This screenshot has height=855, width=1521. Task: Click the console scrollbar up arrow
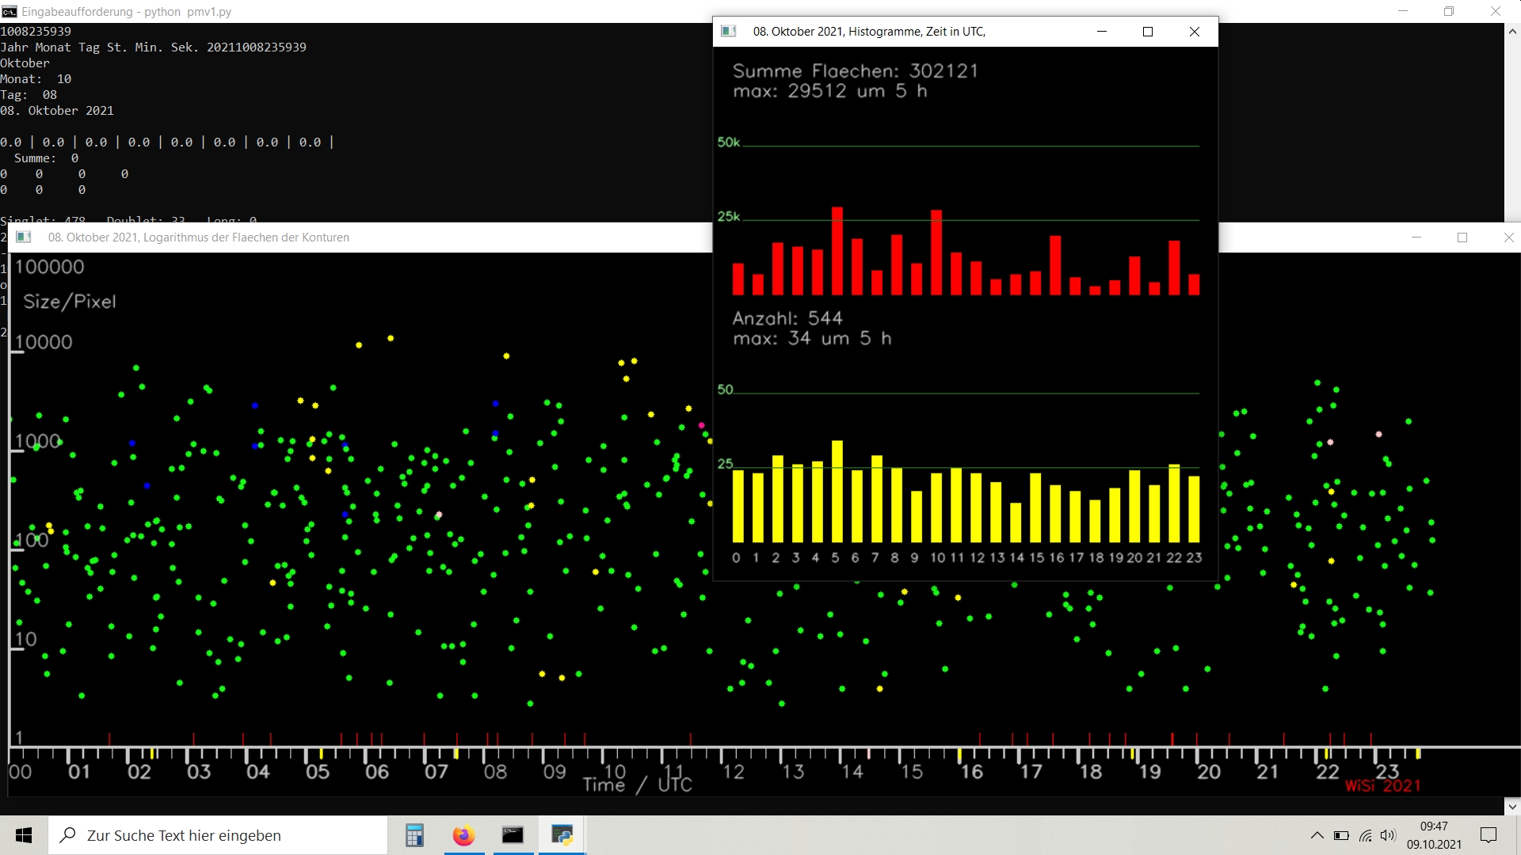1512,32
